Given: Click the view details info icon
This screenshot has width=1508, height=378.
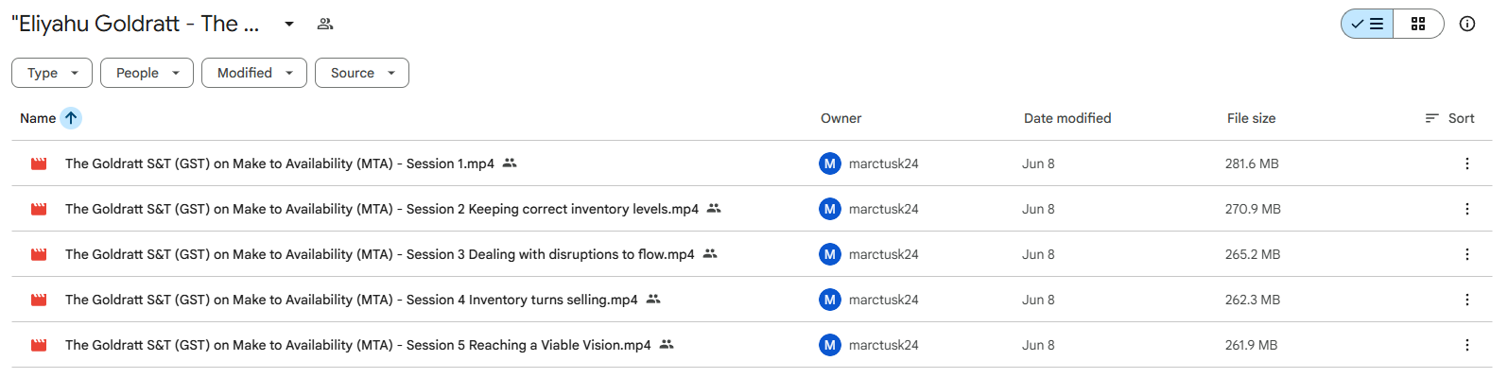Looking at the screenshot, I should coord(1467,24).
